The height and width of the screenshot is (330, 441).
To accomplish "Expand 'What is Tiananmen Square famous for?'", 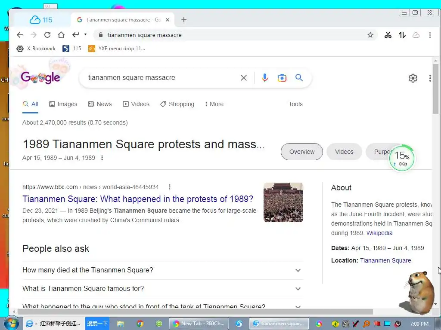I will 162,289.
